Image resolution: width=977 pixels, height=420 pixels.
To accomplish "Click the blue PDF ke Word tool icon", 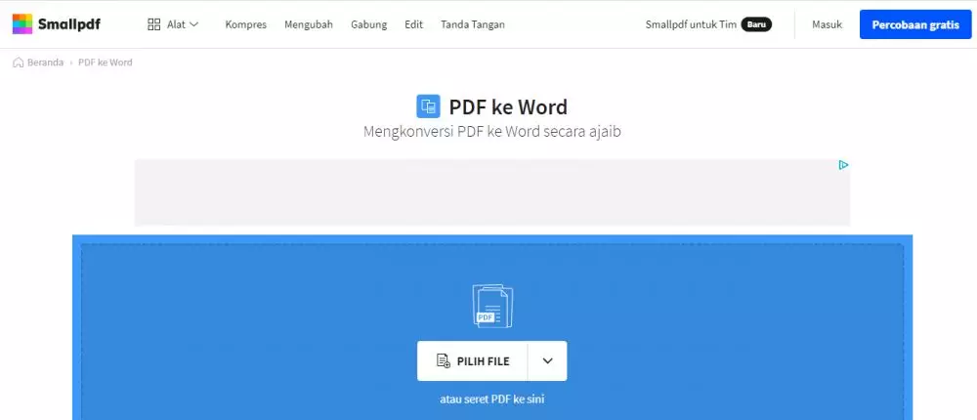I will coord(428,106).
